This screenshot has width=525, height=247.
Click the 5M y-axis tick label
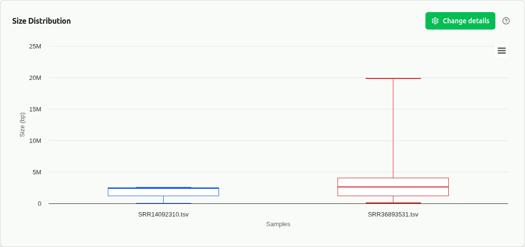point(37,172)
